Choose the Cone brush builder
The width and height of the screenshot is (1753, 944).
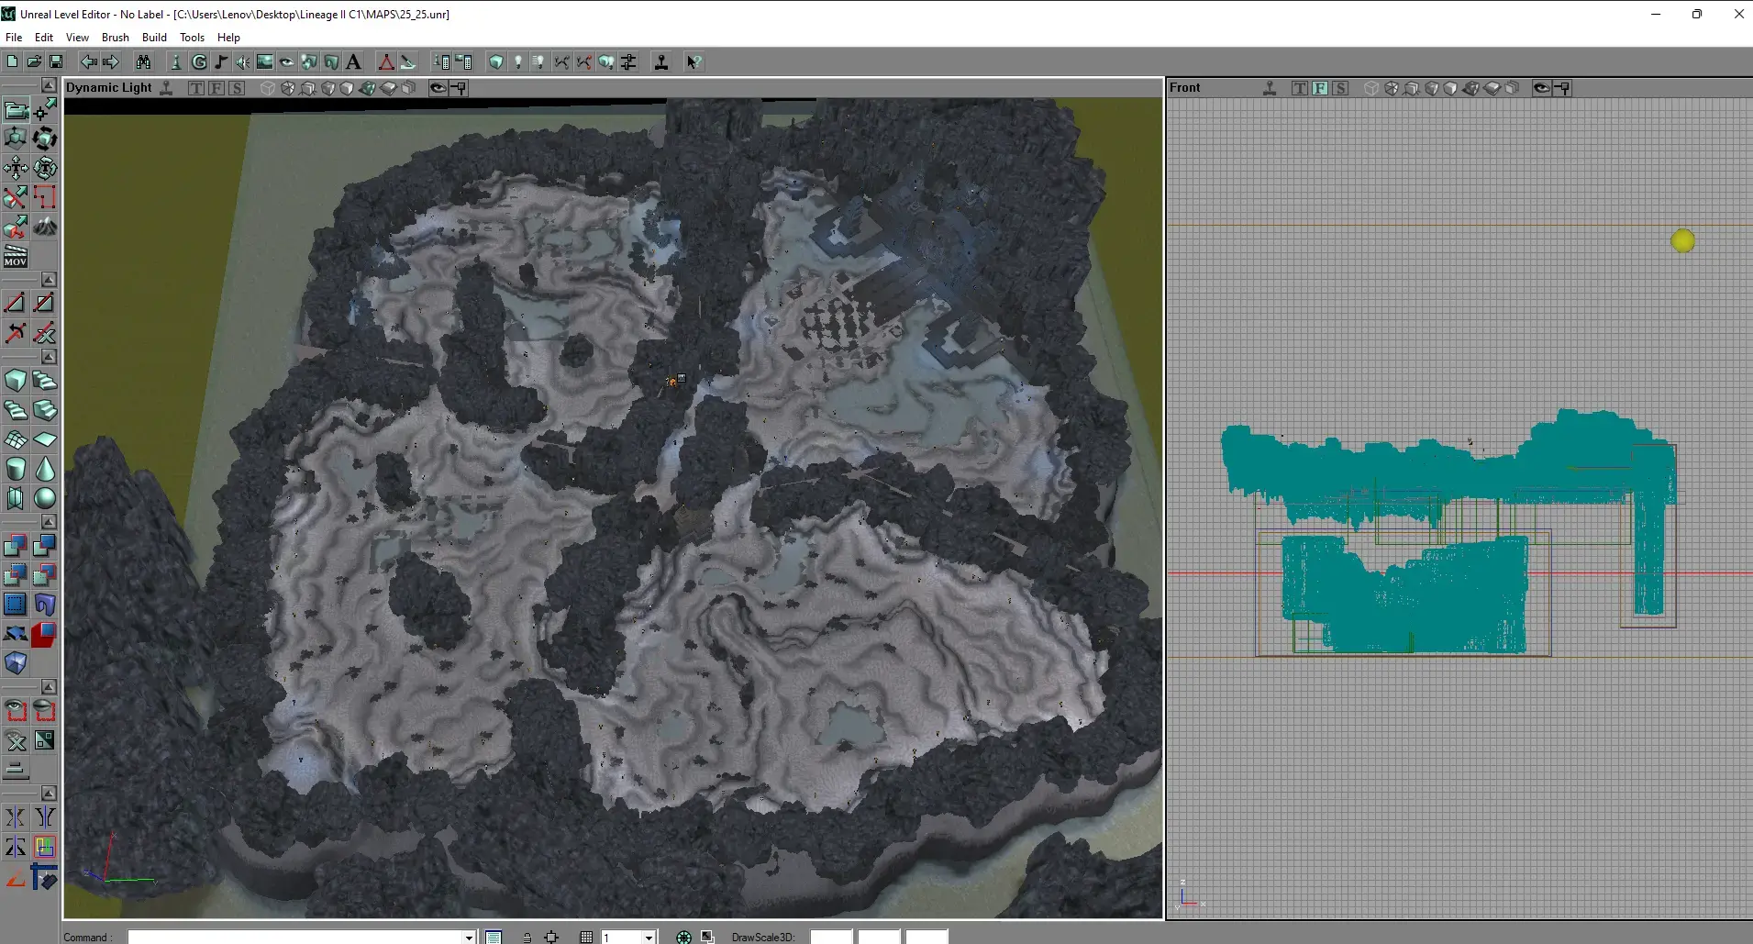(45, 469)
